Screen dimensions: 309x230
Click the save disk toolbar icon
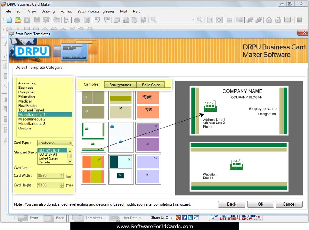point(37,20)
